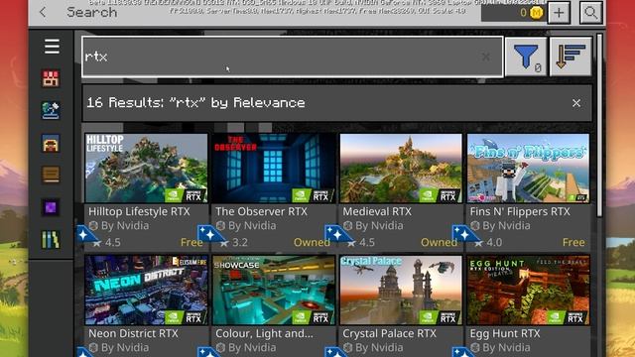Click the Crystal Palace RTX title
The image size is (635, 357).
click(389, 333)
